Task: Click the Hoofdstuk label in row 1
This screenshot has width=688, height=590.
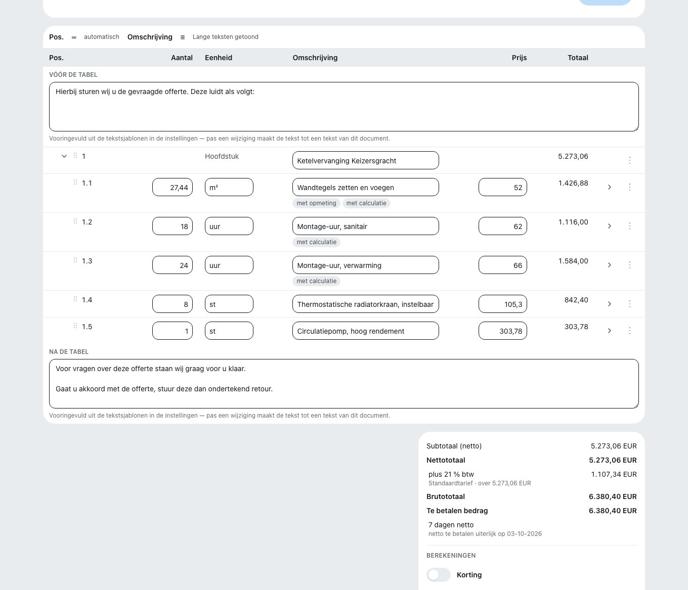Action: coord(222,156)
